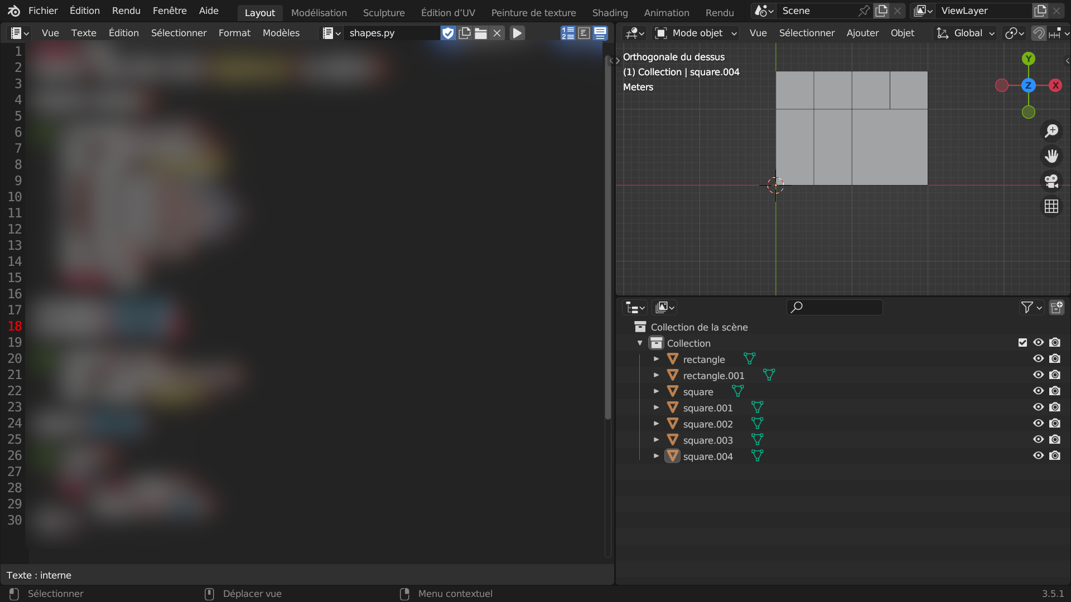
Task: Toggle syntax highlighting icon
Action: pyautogui.click(x=600, y=33)
